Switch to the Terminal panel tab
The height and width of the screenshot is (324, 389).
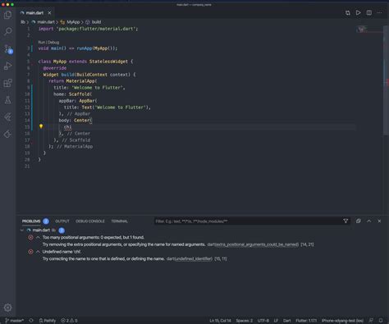pos(119,221)
